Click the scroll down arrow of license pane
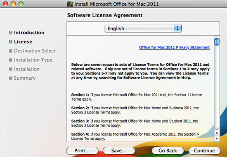Screen dimensions: 227x157 [x=217, y=139]
